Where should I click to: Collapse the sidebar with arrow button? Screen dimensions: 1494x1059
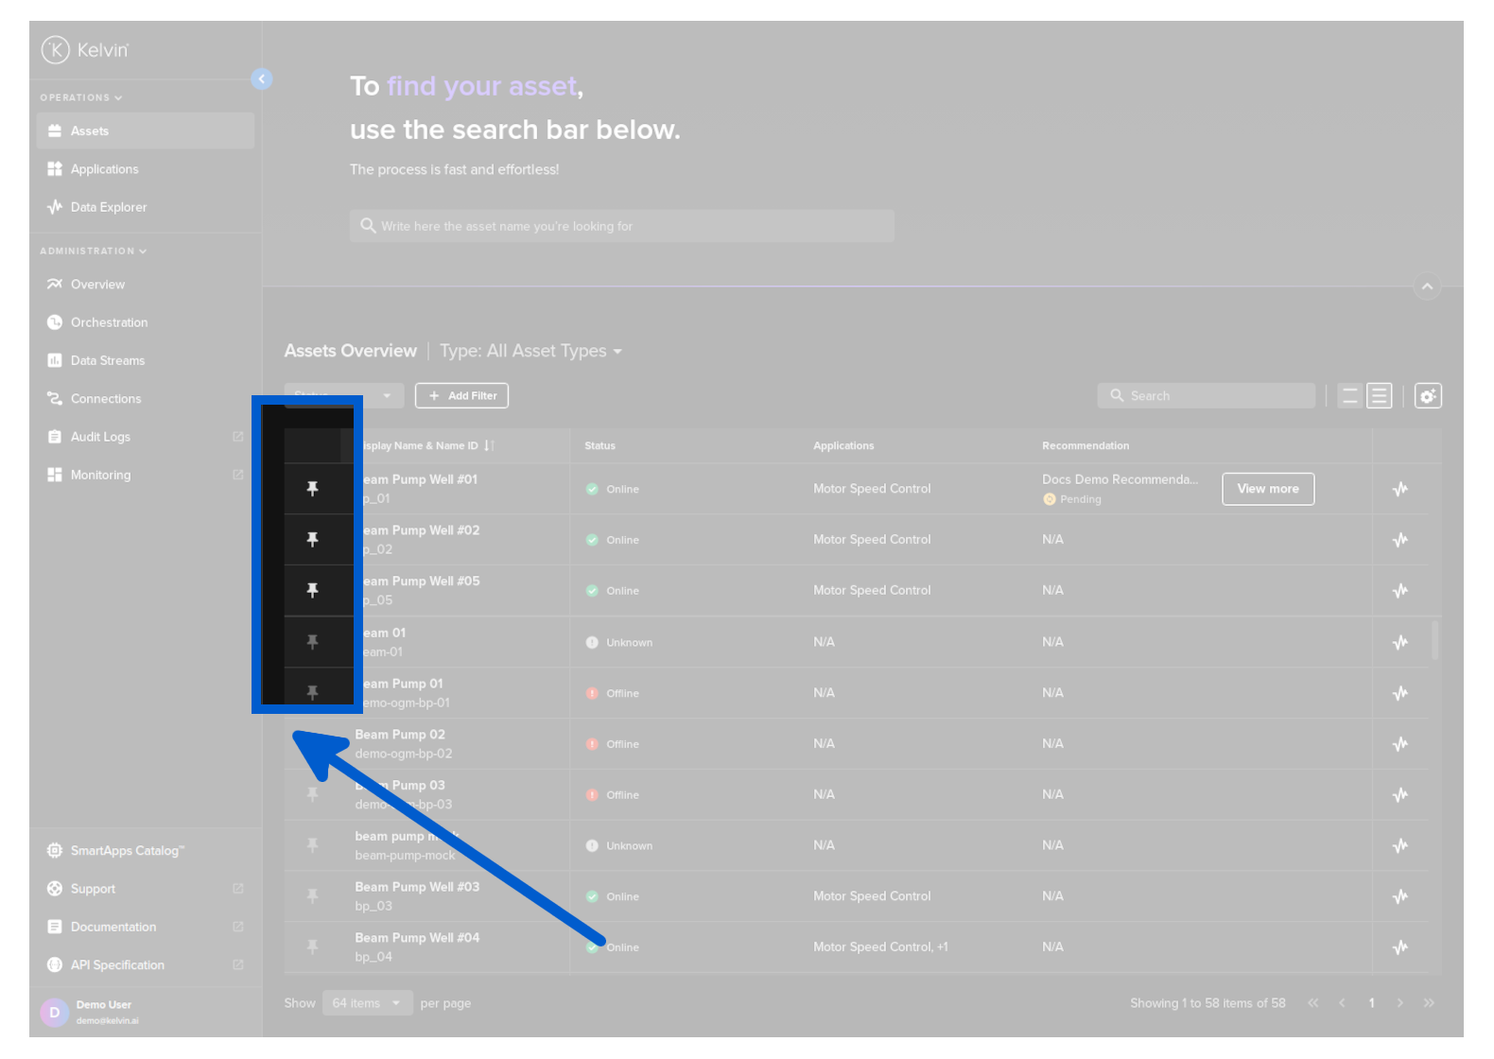(x=262, y=79)
